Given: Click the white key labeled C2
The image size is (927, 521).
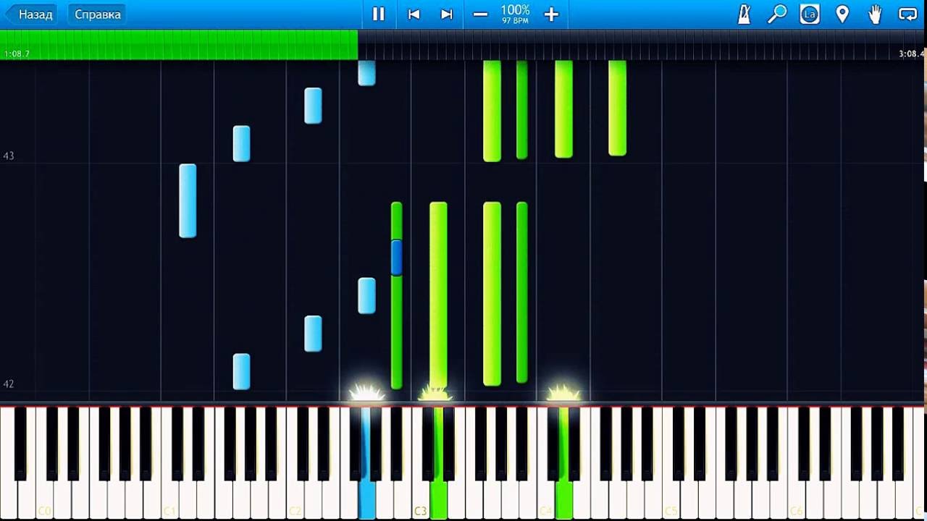Looking at the screenshot, I should 295,499.
